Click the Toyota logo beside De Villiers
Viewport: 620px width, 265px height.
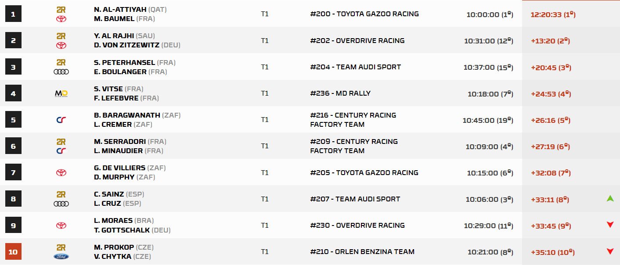coord(61,173)
